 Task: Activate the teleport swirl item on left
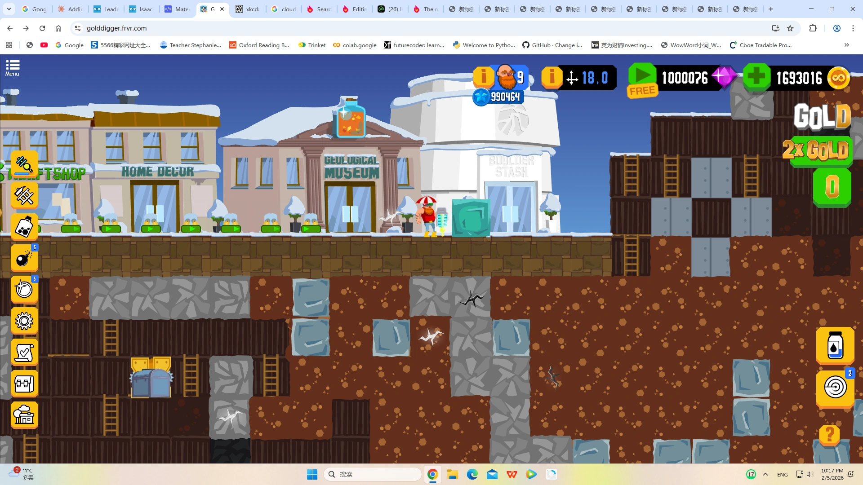tap(24, 290)
